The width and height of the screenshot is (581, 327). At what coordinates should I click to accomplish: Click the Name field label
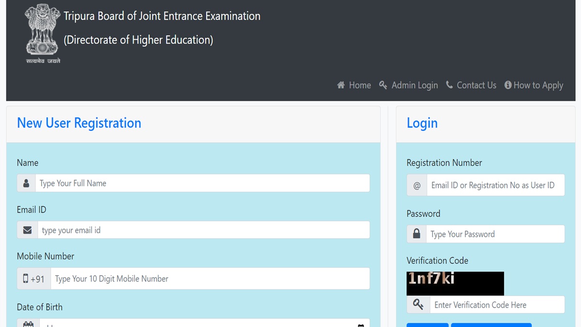click(x=28, y=163)
